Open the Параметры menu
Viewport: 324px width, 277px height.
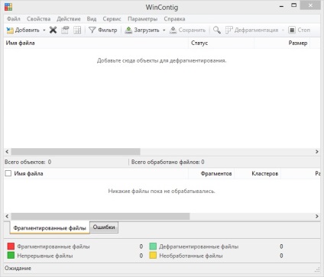(x=142, y=19)
